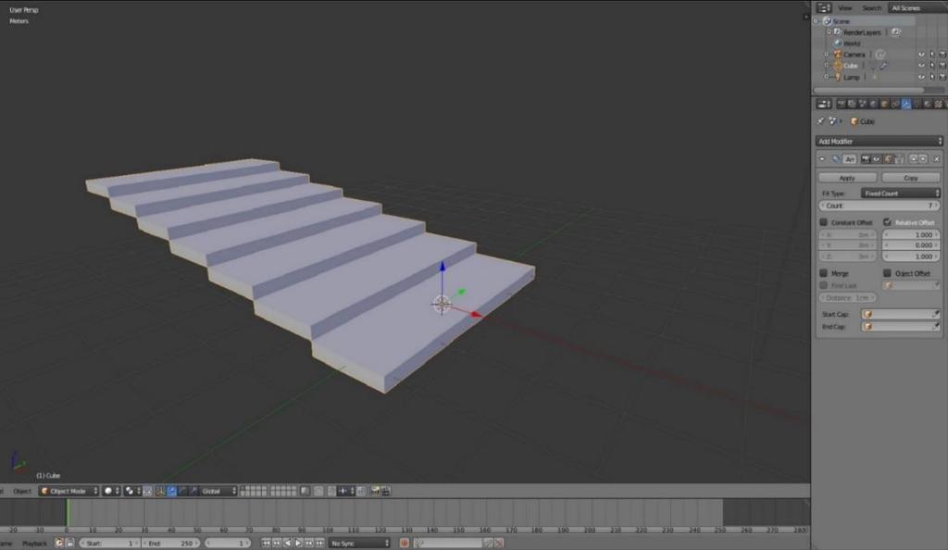Enable the Constant Offset checkbox

click(x=823, y=222)
